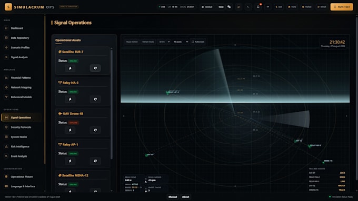
Task: Click the About button in footer
Action: point(186,197)
